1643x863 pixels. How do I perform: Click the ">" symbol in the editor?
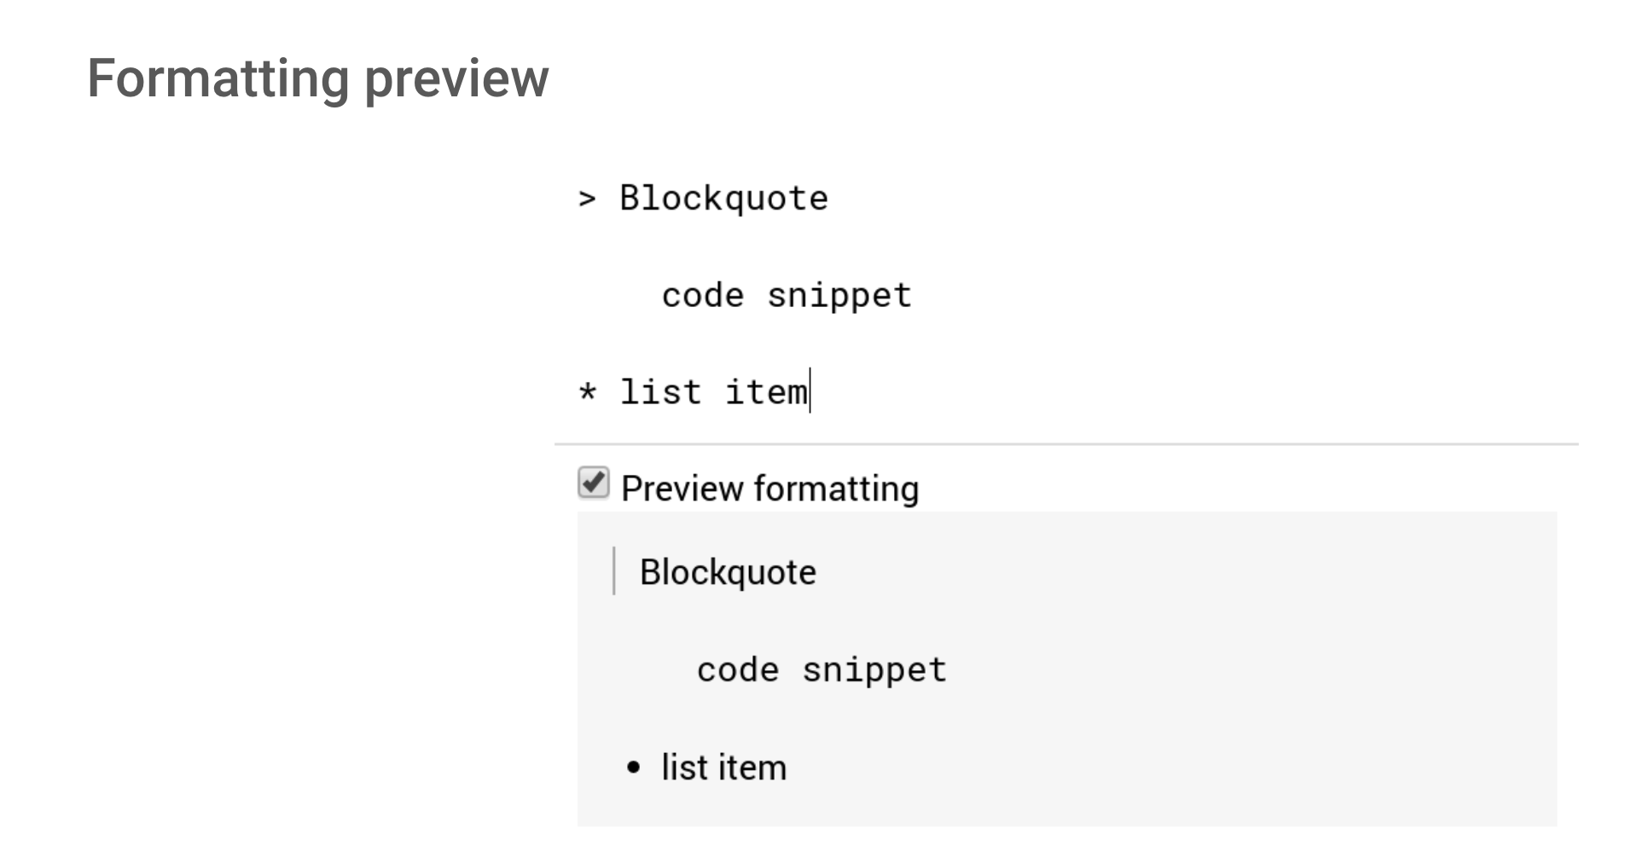point(587,200)
